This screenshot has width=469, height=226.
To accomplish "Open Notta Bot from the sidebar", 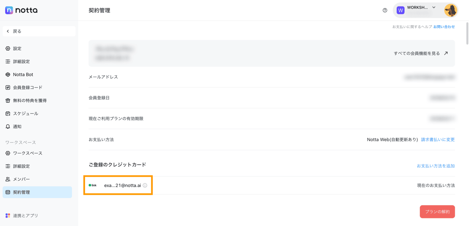I will pos(22,74).
